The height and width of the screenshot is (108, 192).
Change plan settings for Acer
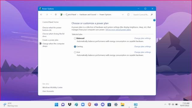(x=142, y=52)
